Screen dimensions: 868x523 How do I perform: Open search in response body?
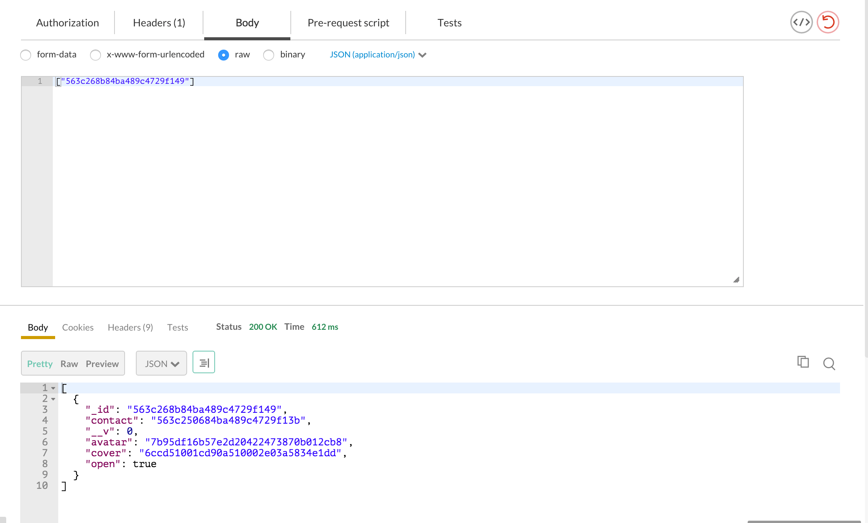coord(829,364)
